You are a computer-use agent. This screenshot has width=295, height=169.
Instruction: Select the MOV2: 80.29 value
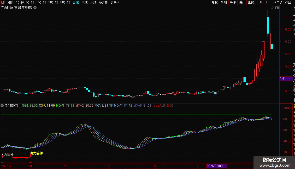[84, 106]
